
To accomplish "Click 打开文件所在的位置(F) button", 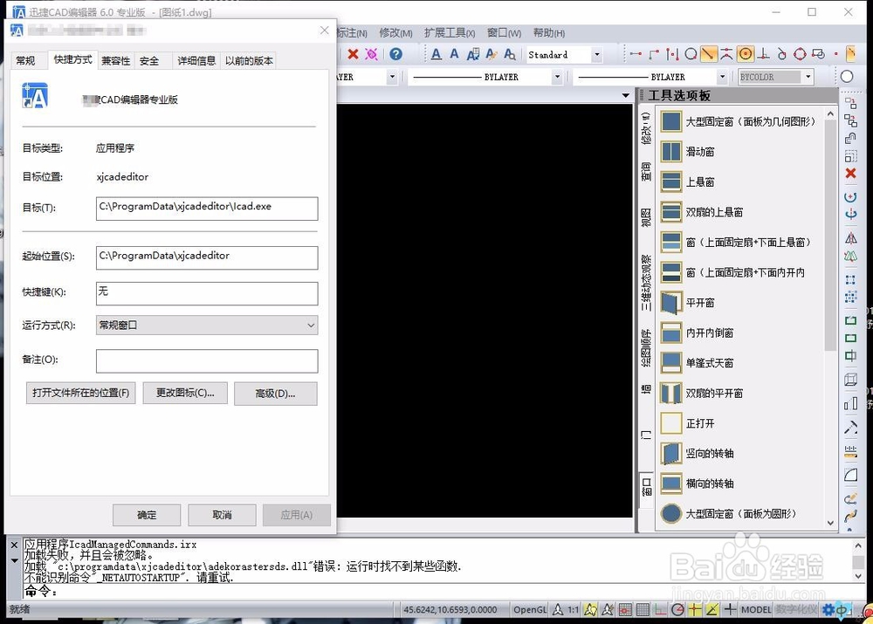I will [80, 393].
